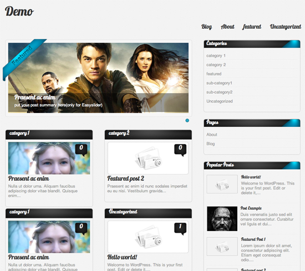
Task: Click the Popular Posts widget header
Action: point(252,165)
